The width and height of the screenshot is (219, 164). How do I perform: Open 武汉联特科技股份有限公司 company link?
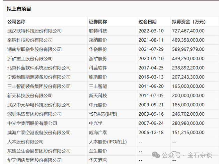[x=34, y=31]
